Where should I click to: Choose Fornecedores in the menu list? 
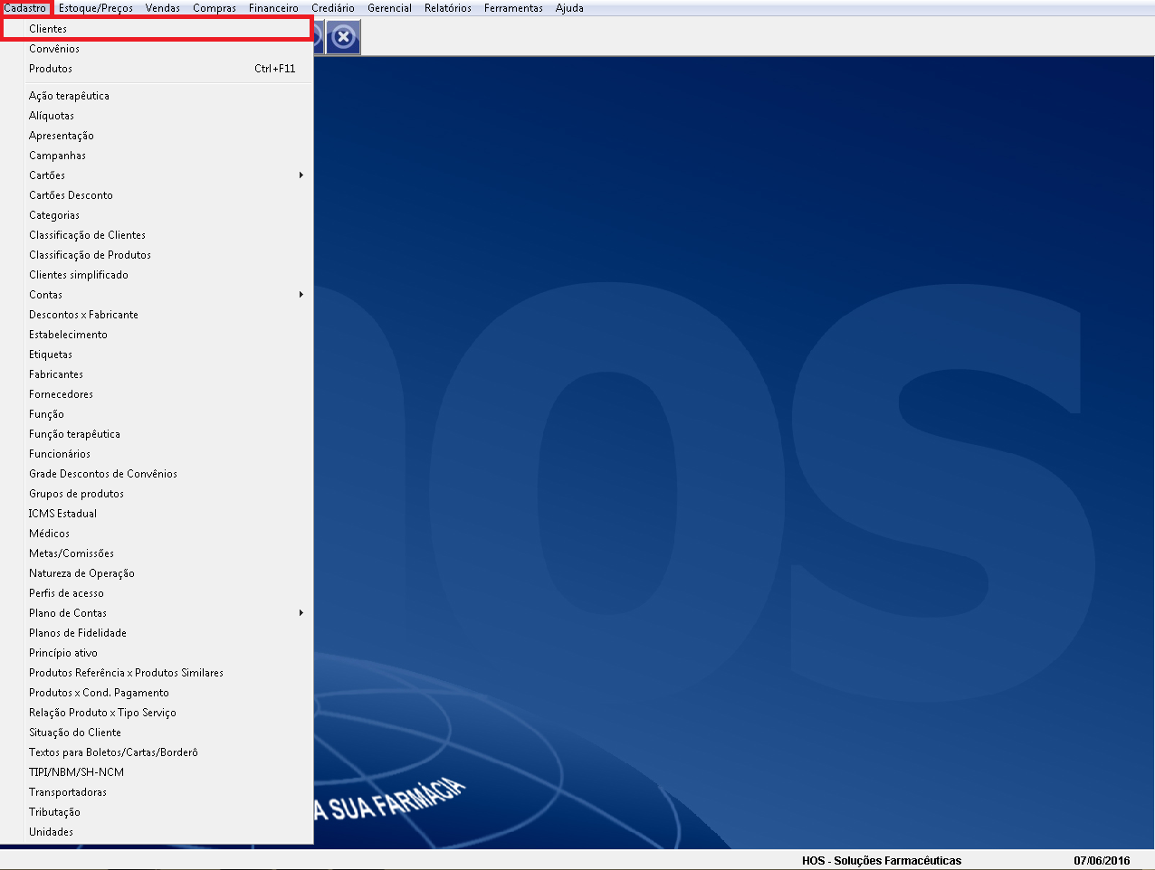(61, 394)
